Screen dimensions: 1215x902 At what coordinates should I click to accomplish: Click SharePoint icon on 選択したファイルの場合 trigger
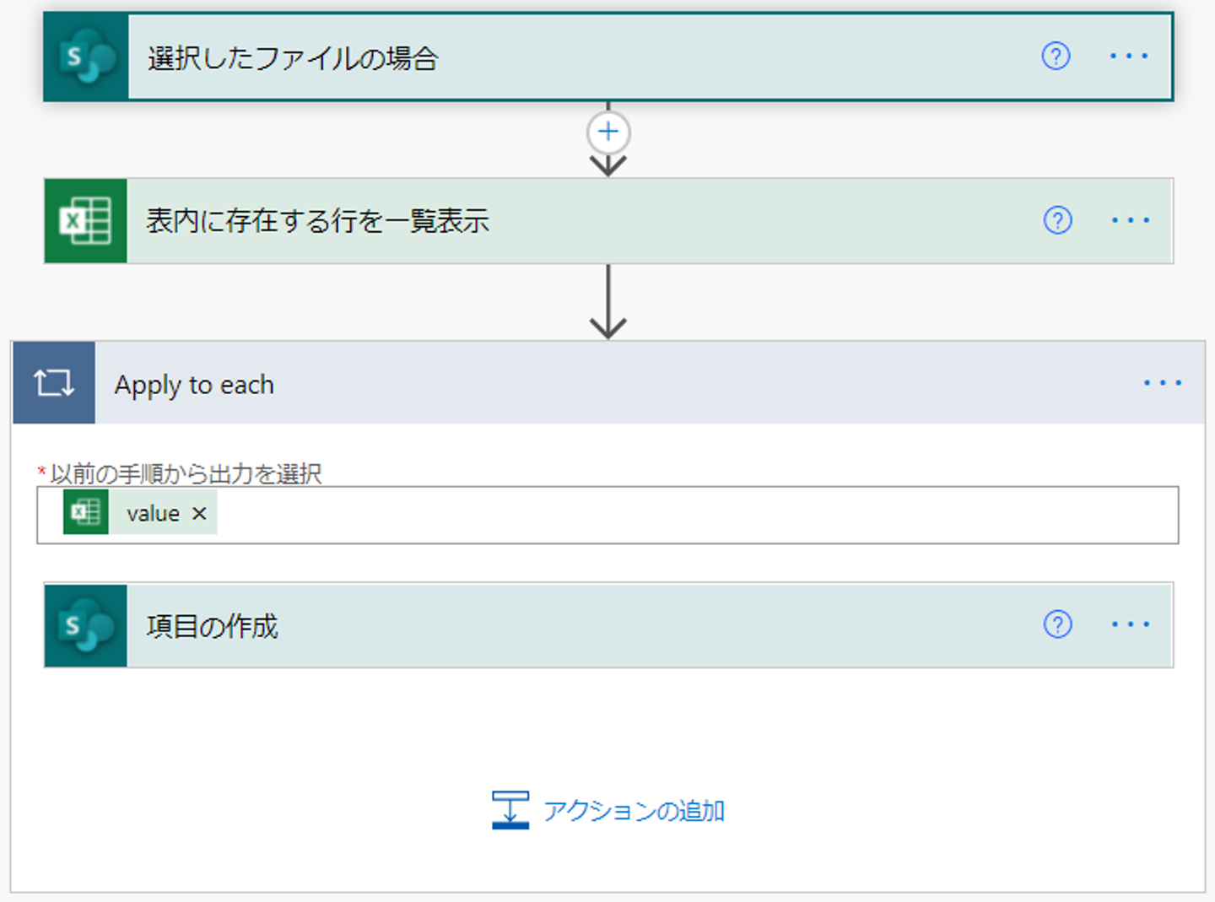(86, 57)
